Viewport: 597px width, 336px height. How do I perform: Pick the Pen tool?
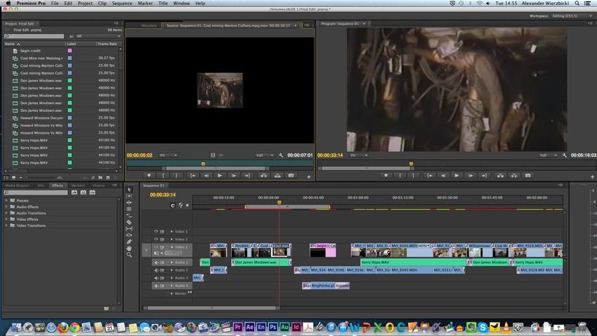[129, 241]
